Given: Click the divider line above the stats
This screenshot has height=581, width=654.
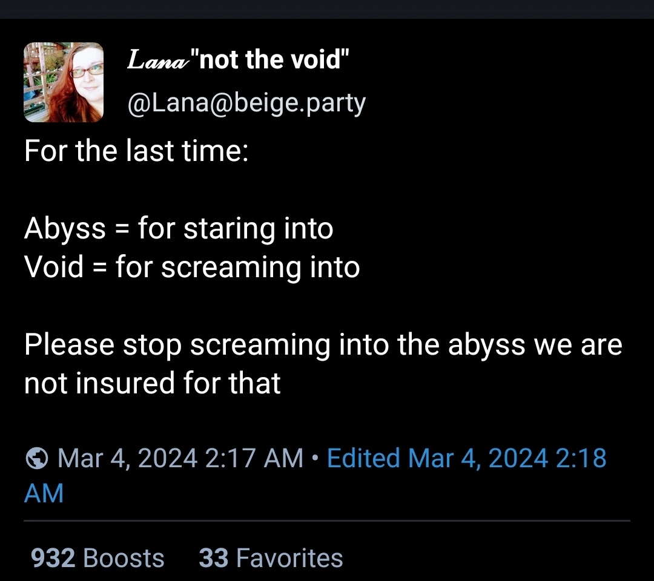Looking at the screenshot, I should [327, 520].
